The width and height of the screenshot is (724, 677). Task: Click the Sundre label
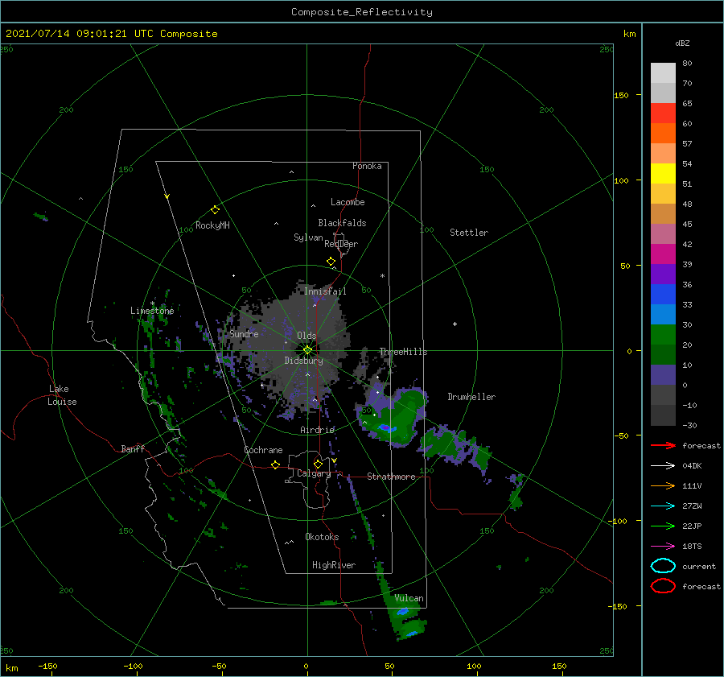[x=245, y=333]
